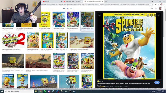The image size is (166, 93).
Task: Go to the next image in preview
Action: (159, 15)
